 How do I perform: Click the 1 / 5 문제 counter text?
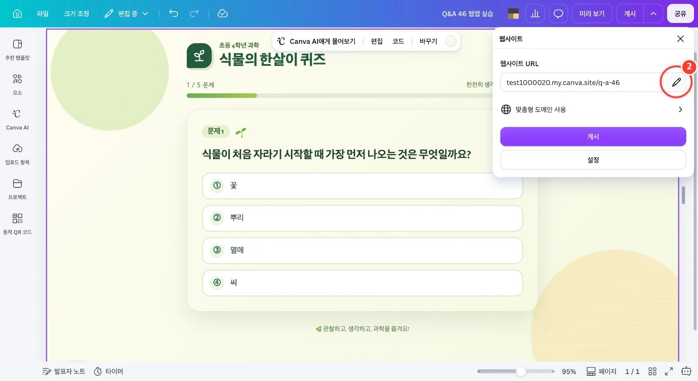point(200,85)
